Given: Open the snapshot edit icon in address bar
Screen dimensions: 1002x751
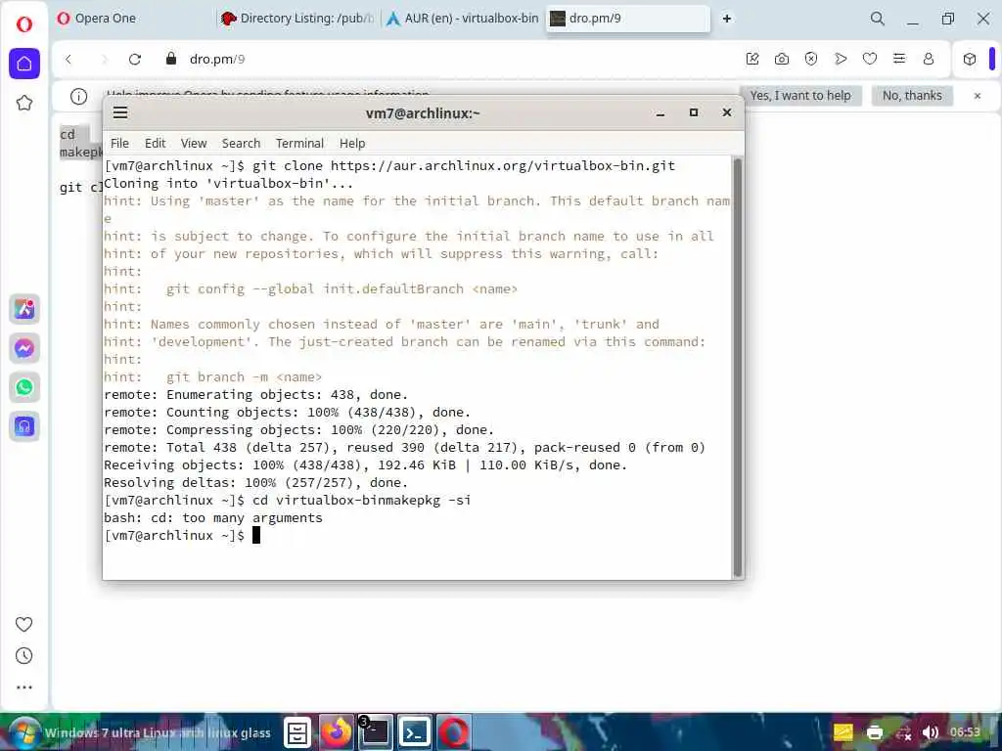Looking at the screenshot, I should (x=752, y=59).
